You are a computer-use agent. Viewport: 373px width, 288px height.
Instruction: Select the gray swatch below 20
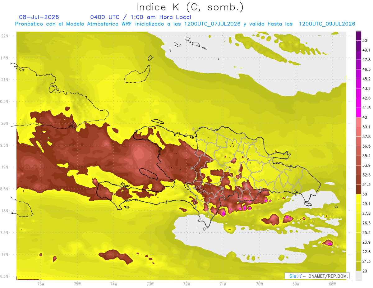(x=358, y=276)
